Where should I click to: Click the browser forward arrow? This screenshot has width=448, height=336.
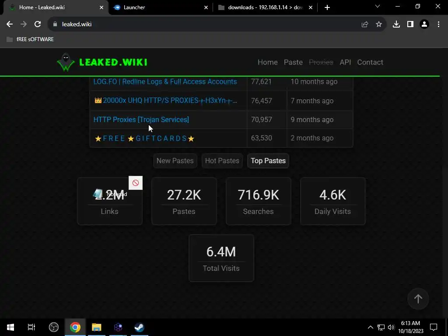click(x=24, y=24)
